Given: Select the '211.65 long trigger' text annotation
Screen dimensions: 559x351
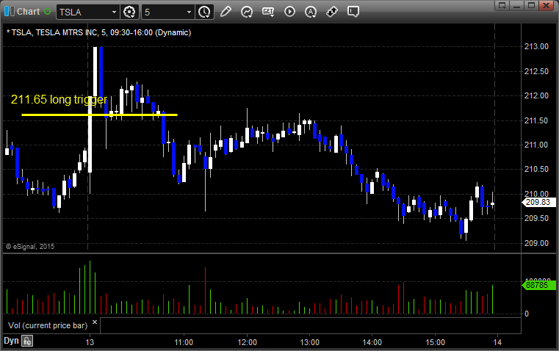Looking at the screenshot, I should pos(59,99).
